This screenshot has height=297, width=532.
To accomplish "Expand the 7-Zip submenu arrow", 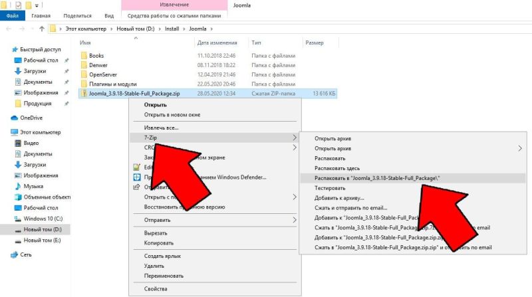I will [x=294, y=138].
